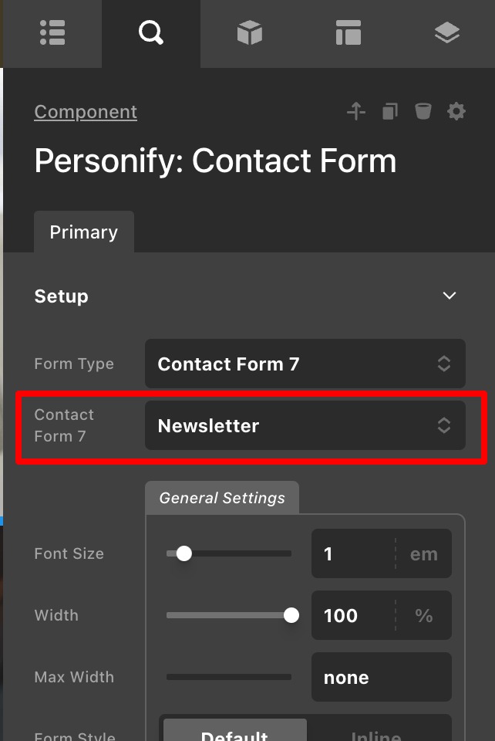The image size is (495, 741).
Task: Select the Default form style option
Action: [234, 730]
